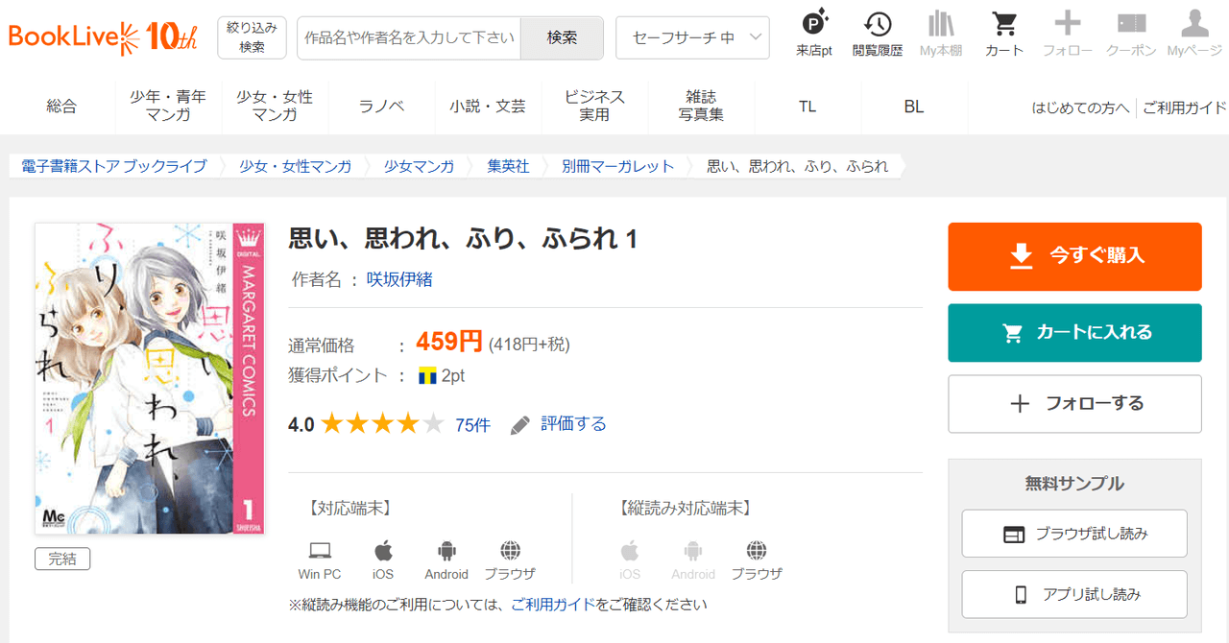Focus the title or author search field
Screen dimensions: 1229x643
click(408, 37)
